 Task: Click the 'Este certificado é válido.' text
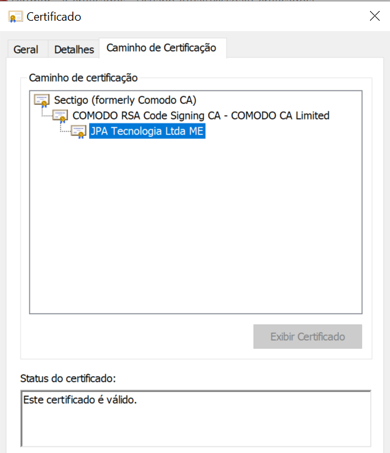pyautogui.click(x=80, y=400)
